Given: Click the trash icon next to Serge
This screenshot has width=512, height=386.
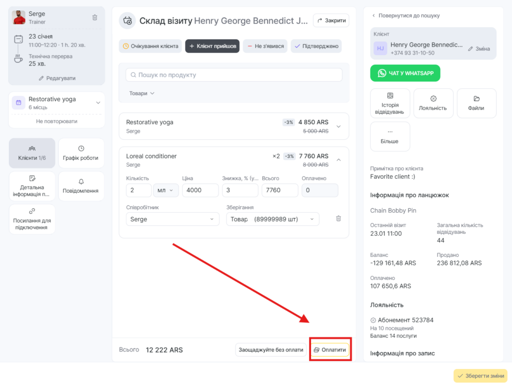Looking at the screenshot, I should tap(95, 18).
